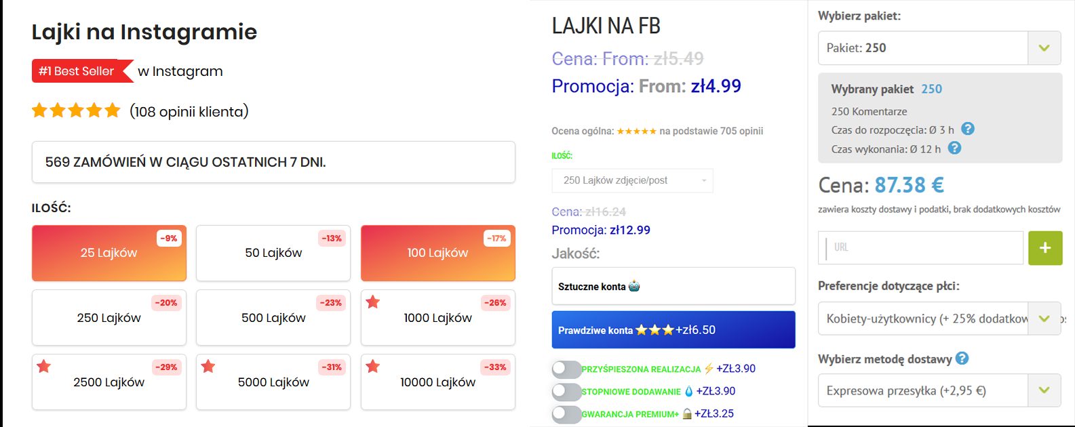Image resolution: width=1075 pixels, height=427 pixels.
Task: Click the star icon on 1000 Lajków tile
Action: (x=373, y=302)
